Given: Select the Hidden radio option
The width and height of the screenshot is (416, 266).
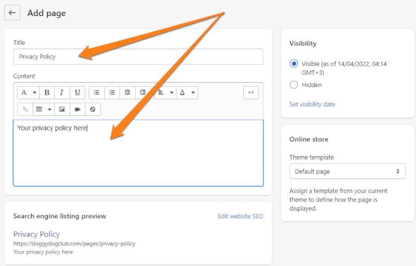Looking at the screenshot, I should click(294, 85).
